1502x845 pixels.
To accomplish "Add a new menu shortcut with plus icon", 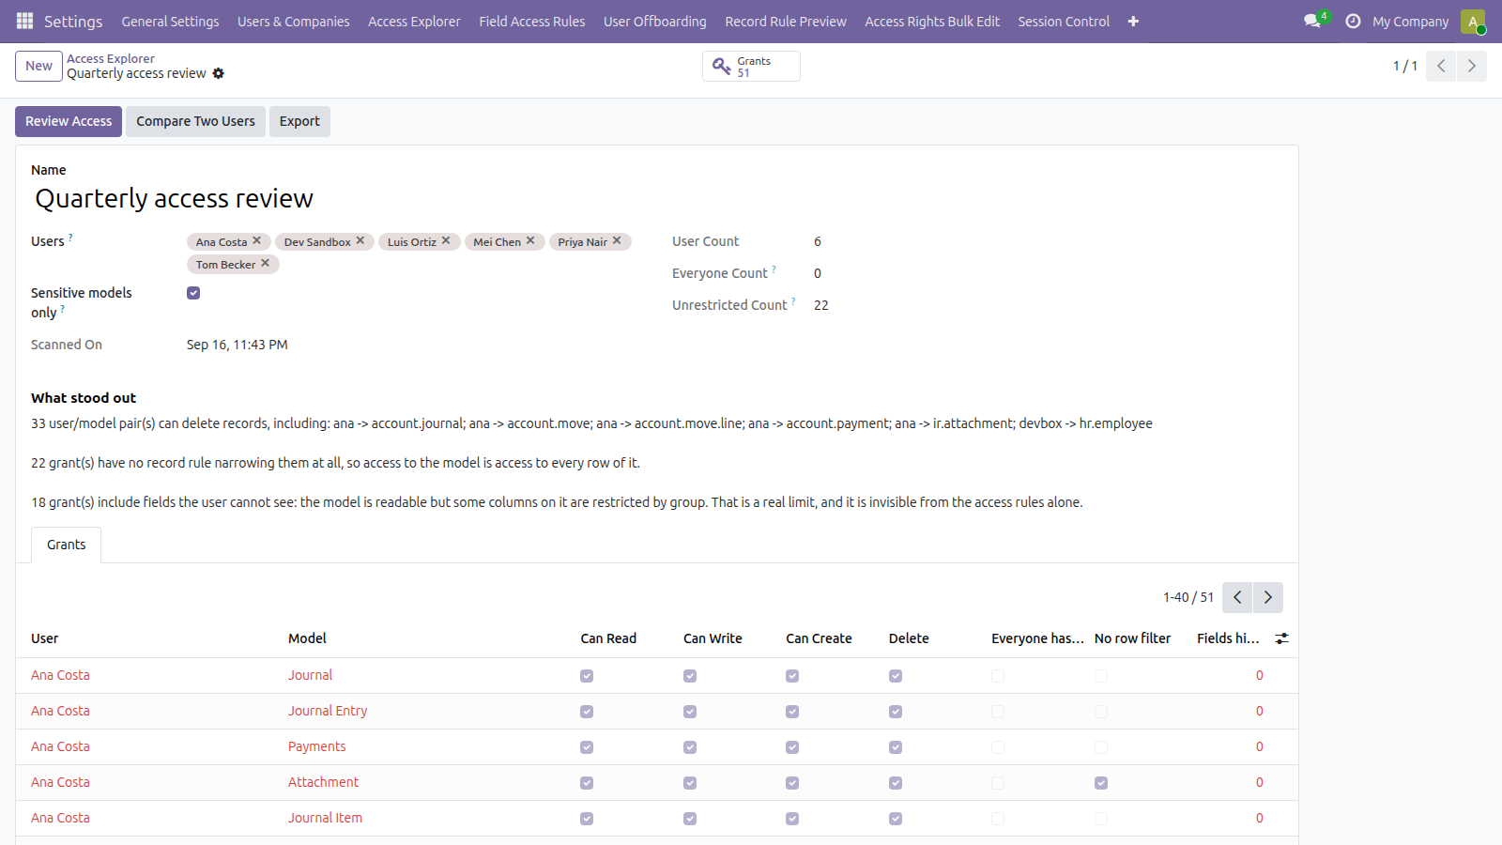I will click(1133, 22).
